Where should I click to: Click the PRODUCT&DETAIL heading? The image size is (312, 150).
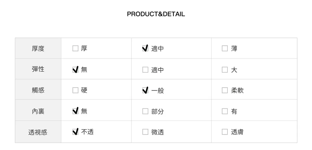click(156, 14)
